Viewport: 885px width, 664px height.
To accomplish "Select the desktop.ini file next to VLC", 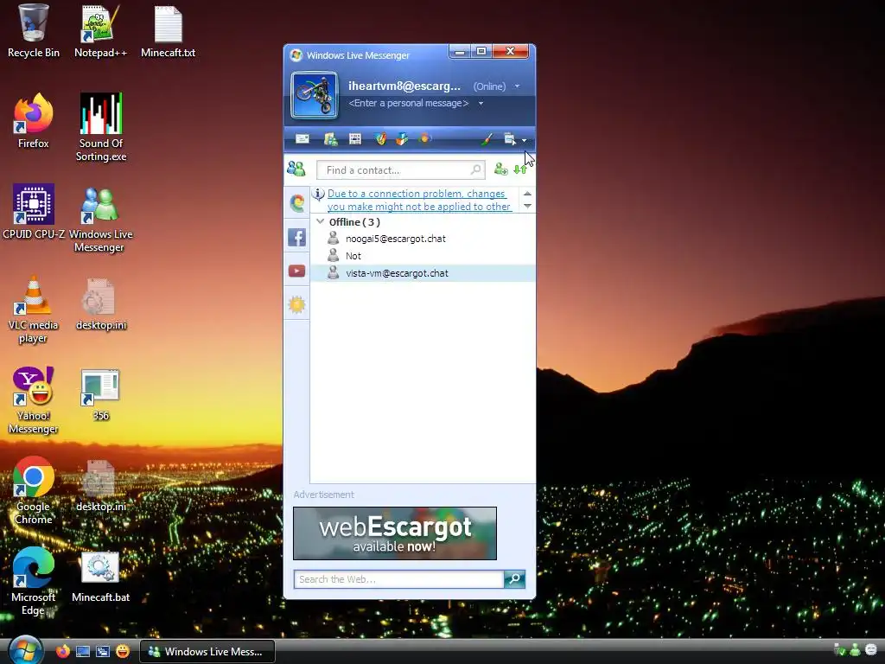I will 101,303.
